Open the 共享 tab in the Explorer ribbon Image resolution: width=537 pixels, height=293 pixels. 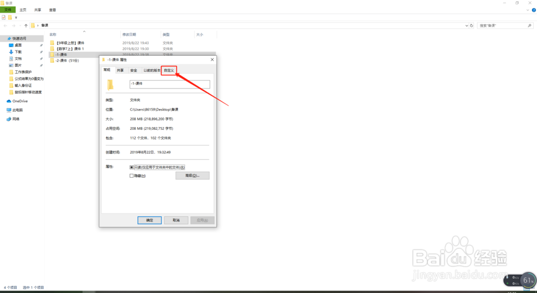click(x=38, y=10)
